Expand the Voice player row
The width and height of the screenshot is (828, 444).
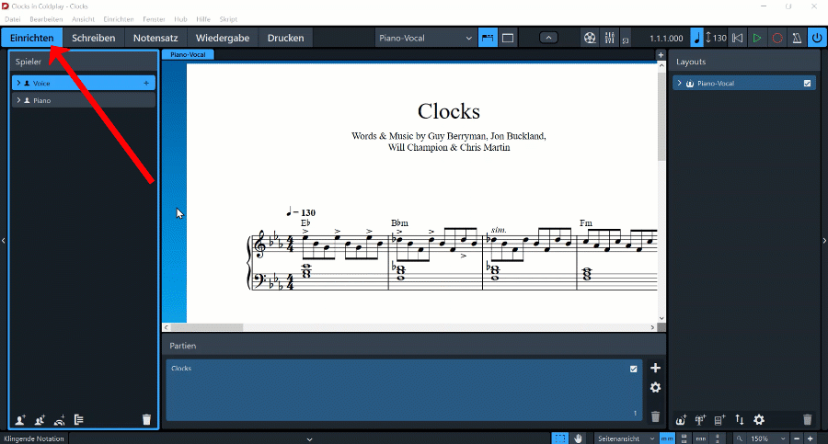click(x=19, y=84)
